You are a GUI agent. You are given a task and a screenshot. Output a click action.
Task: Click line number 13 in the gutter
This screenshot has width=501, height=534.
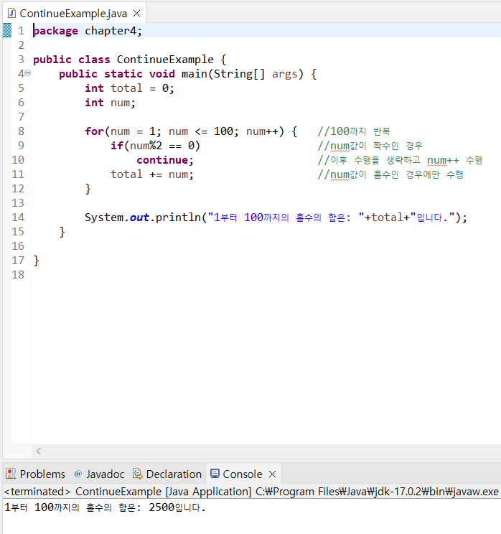(18, 203)
